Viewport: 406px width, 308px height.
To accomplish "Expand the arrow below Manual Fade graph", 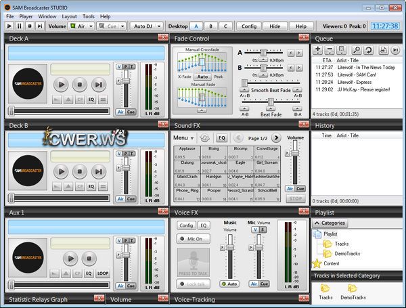I will [202, 110].
